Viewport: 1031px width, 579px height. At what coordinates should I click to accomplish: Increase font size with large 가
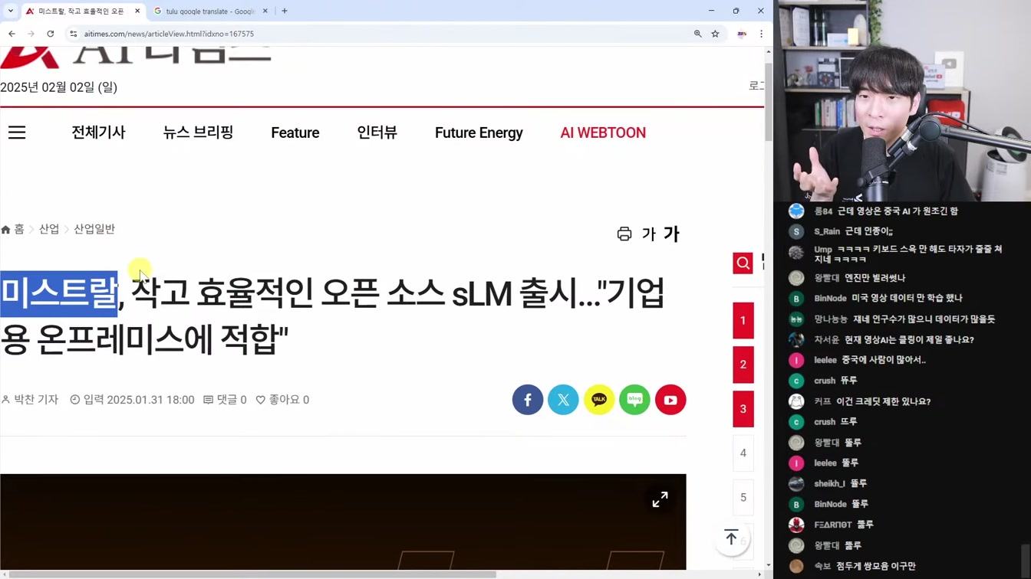[671, 234]
